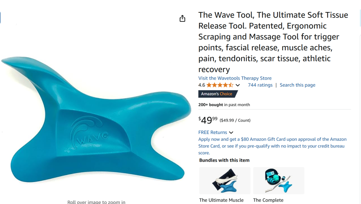Open the FREE Returns text link

[213, 132]
